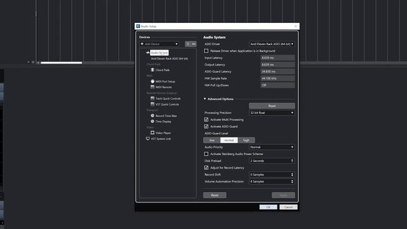Click the trash icon to remove selected device
This screenshot has width=407, height=229.
[188, 44]
